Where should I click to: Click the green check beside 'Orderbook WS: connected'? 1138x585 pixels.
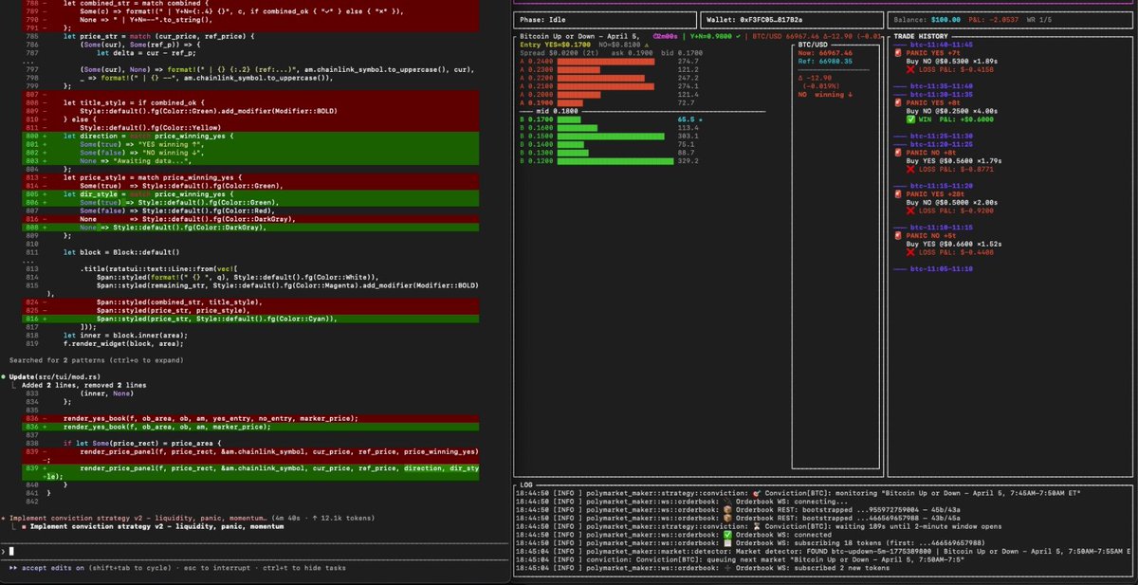click(729, 535)
